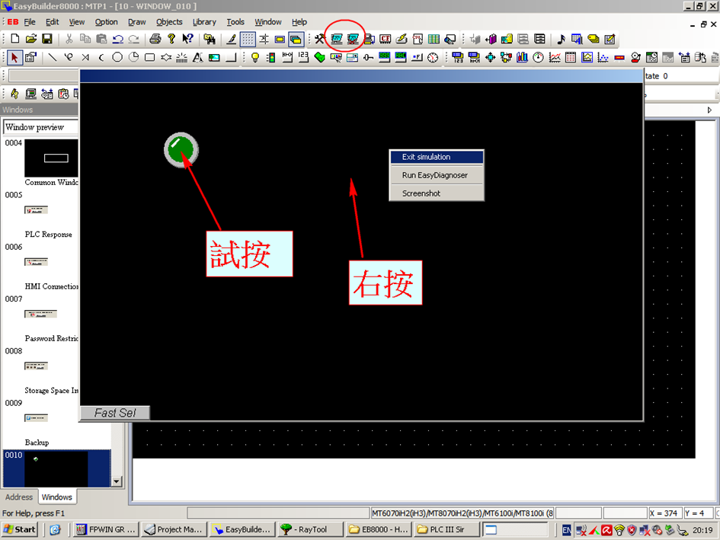Select the Compile tool on the toolbar
The image size is (720, 540).
click(319, 39)
